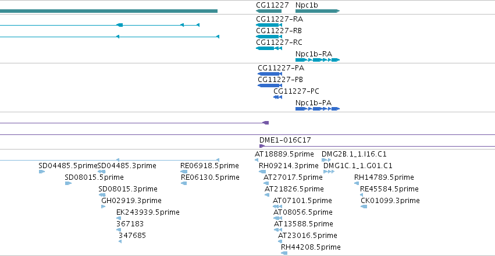The image size is (495, 256).
Task: Click the DME1-016C17 purple feature marker
Action: (262, 146)
